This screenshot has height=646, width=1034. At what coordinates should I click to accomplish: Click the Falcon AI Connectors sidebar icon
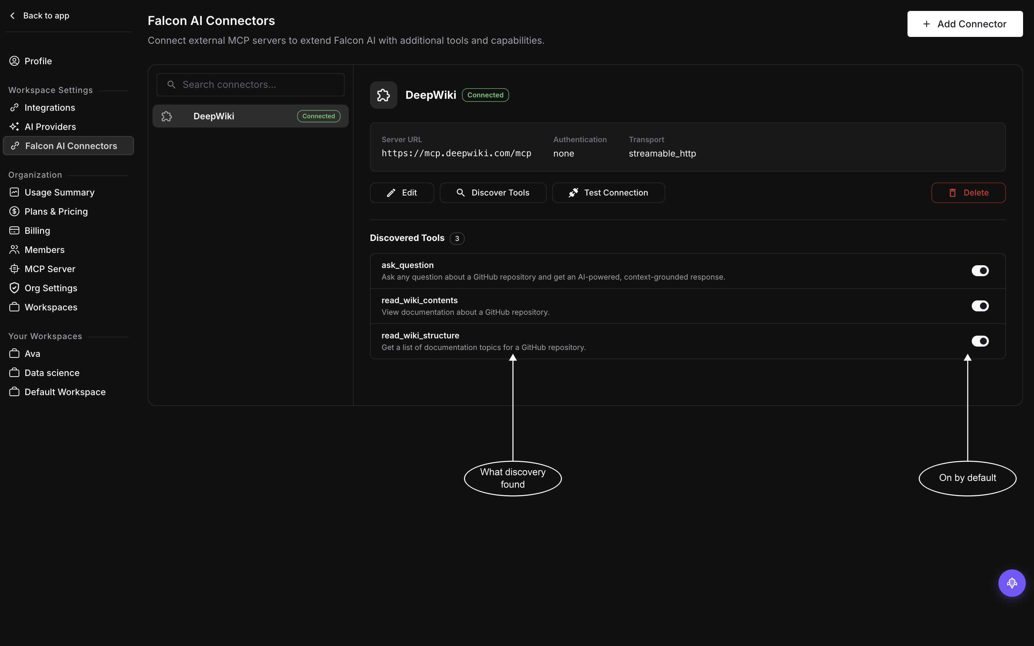[x=15, y=146]
